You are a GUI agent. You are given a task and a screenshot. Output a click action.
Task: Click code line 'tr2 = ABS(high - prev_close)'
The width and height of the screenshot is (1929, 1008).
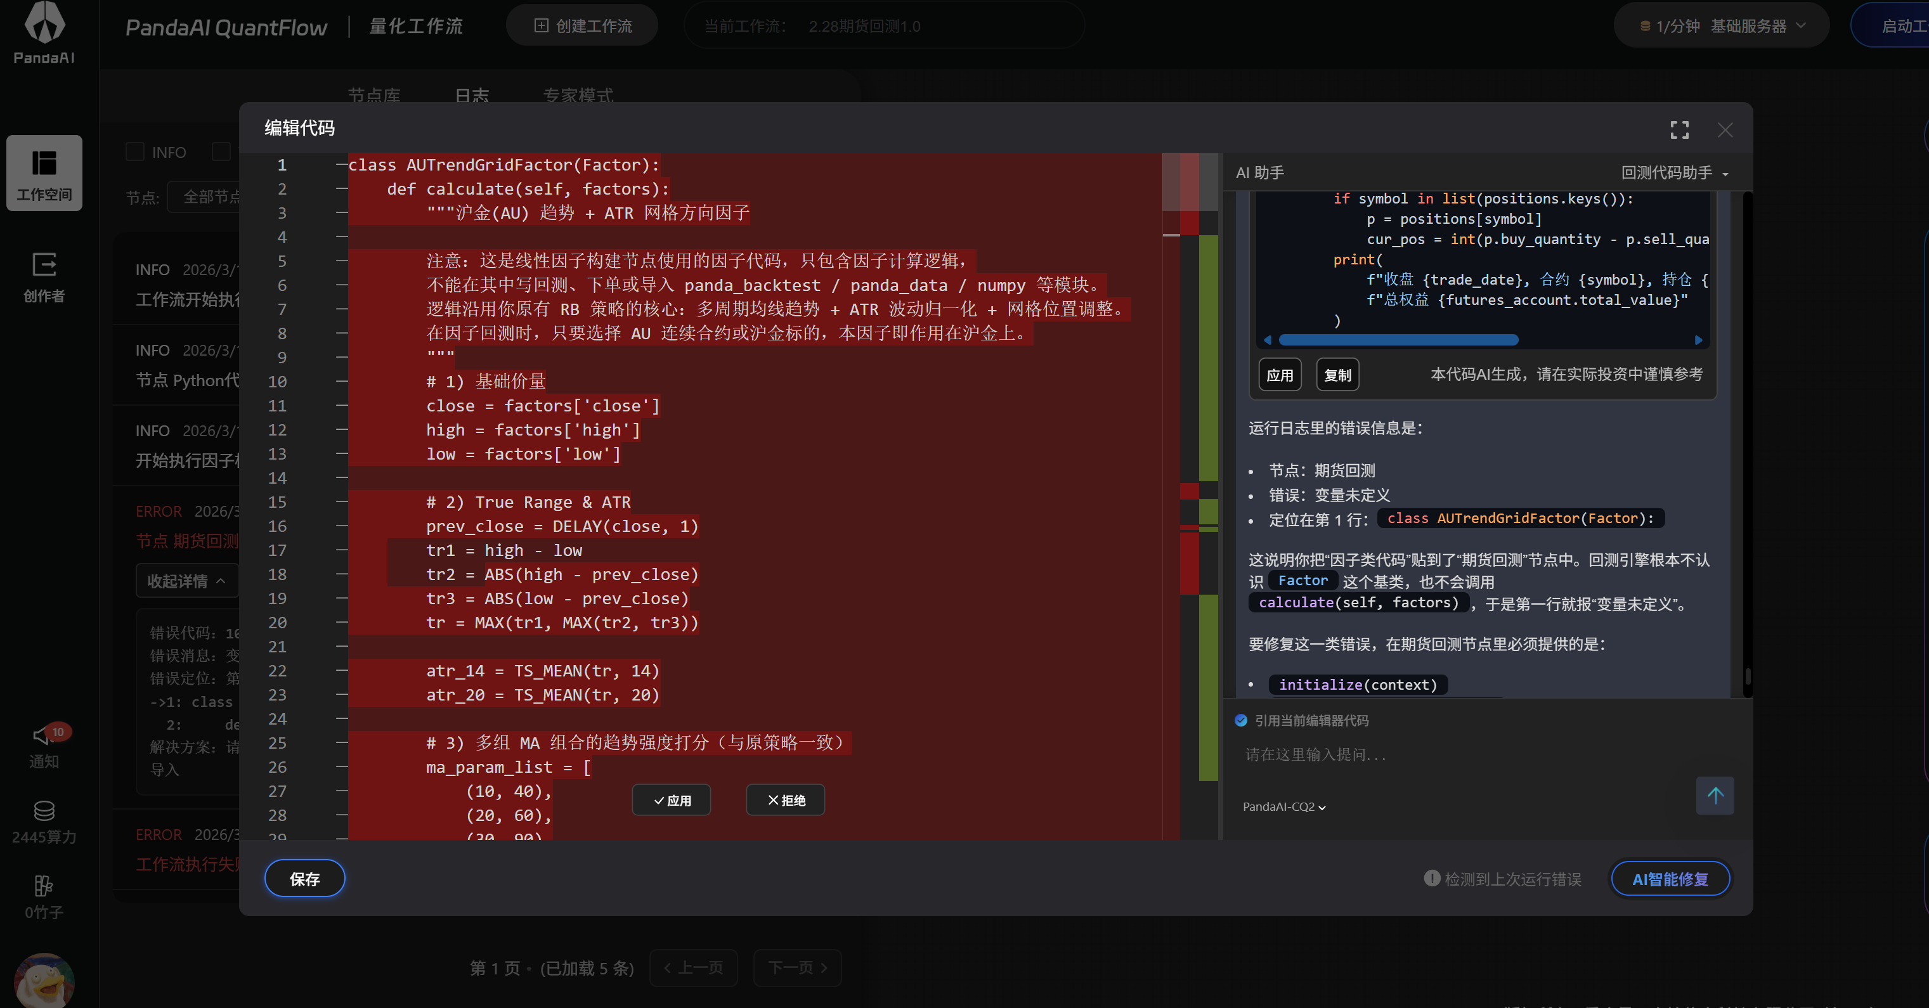(x=562, y=574)
